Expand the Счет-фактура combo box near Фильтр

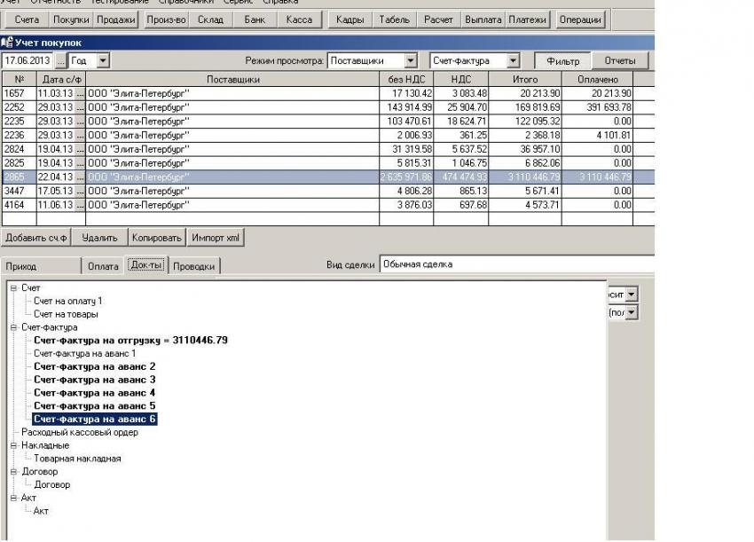click(x=513, y=61)
